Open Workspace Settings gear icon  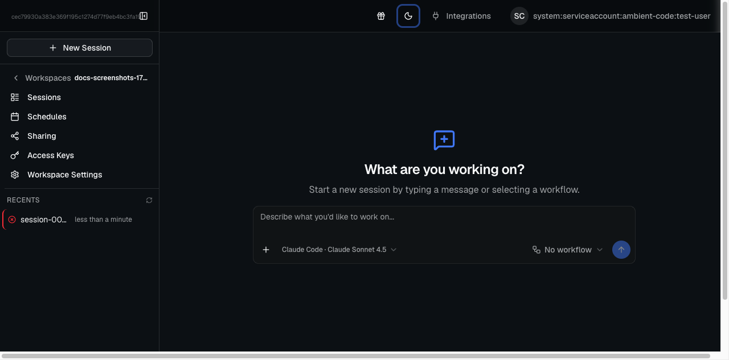[x=15, y=174]
